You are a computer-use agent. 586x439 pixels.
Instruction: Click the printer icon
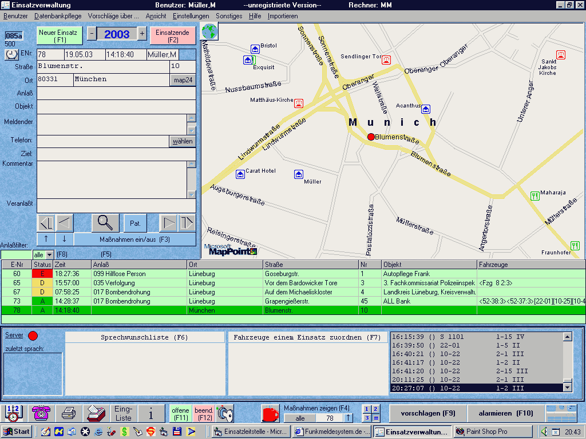coord(69,413)
